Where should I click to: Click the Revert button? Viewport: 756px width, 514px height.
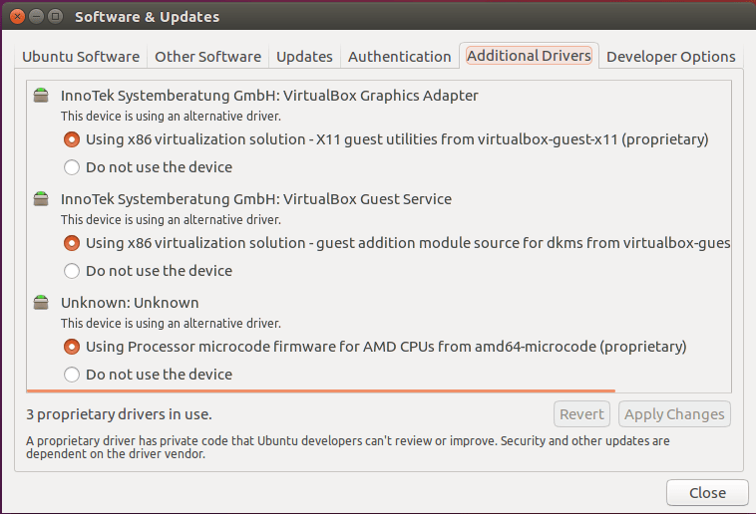click(x=581, y=414)
